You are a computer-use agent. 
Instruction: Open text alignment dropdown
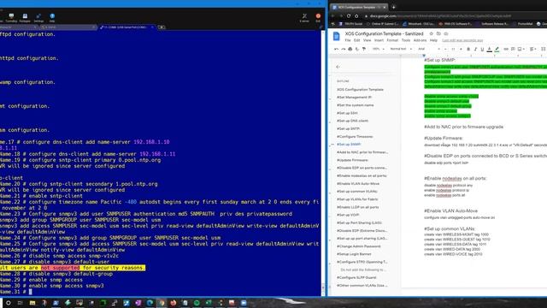(x=533, y=50)
